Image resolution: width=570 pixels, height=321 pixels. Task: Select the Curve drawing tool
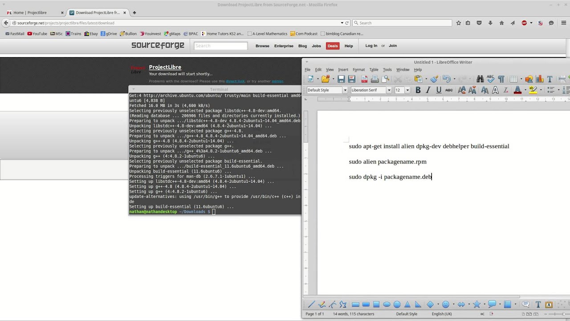coord(332,305)
